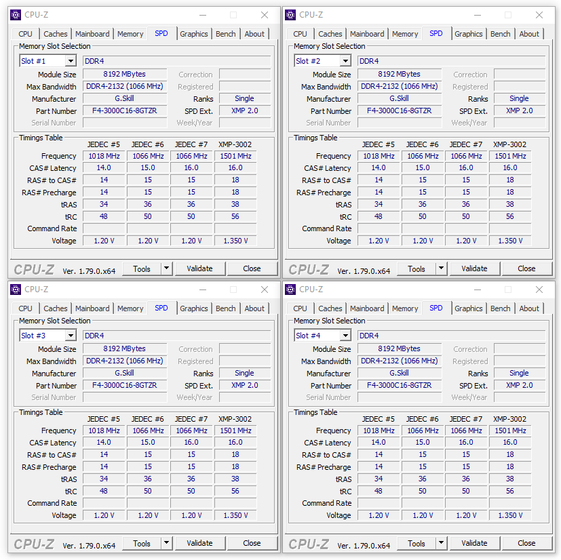Go to Memory tab in Slot #4 window
Image resolution: width=561 pixels, height=560 pixels.
[x=405, y=308]
